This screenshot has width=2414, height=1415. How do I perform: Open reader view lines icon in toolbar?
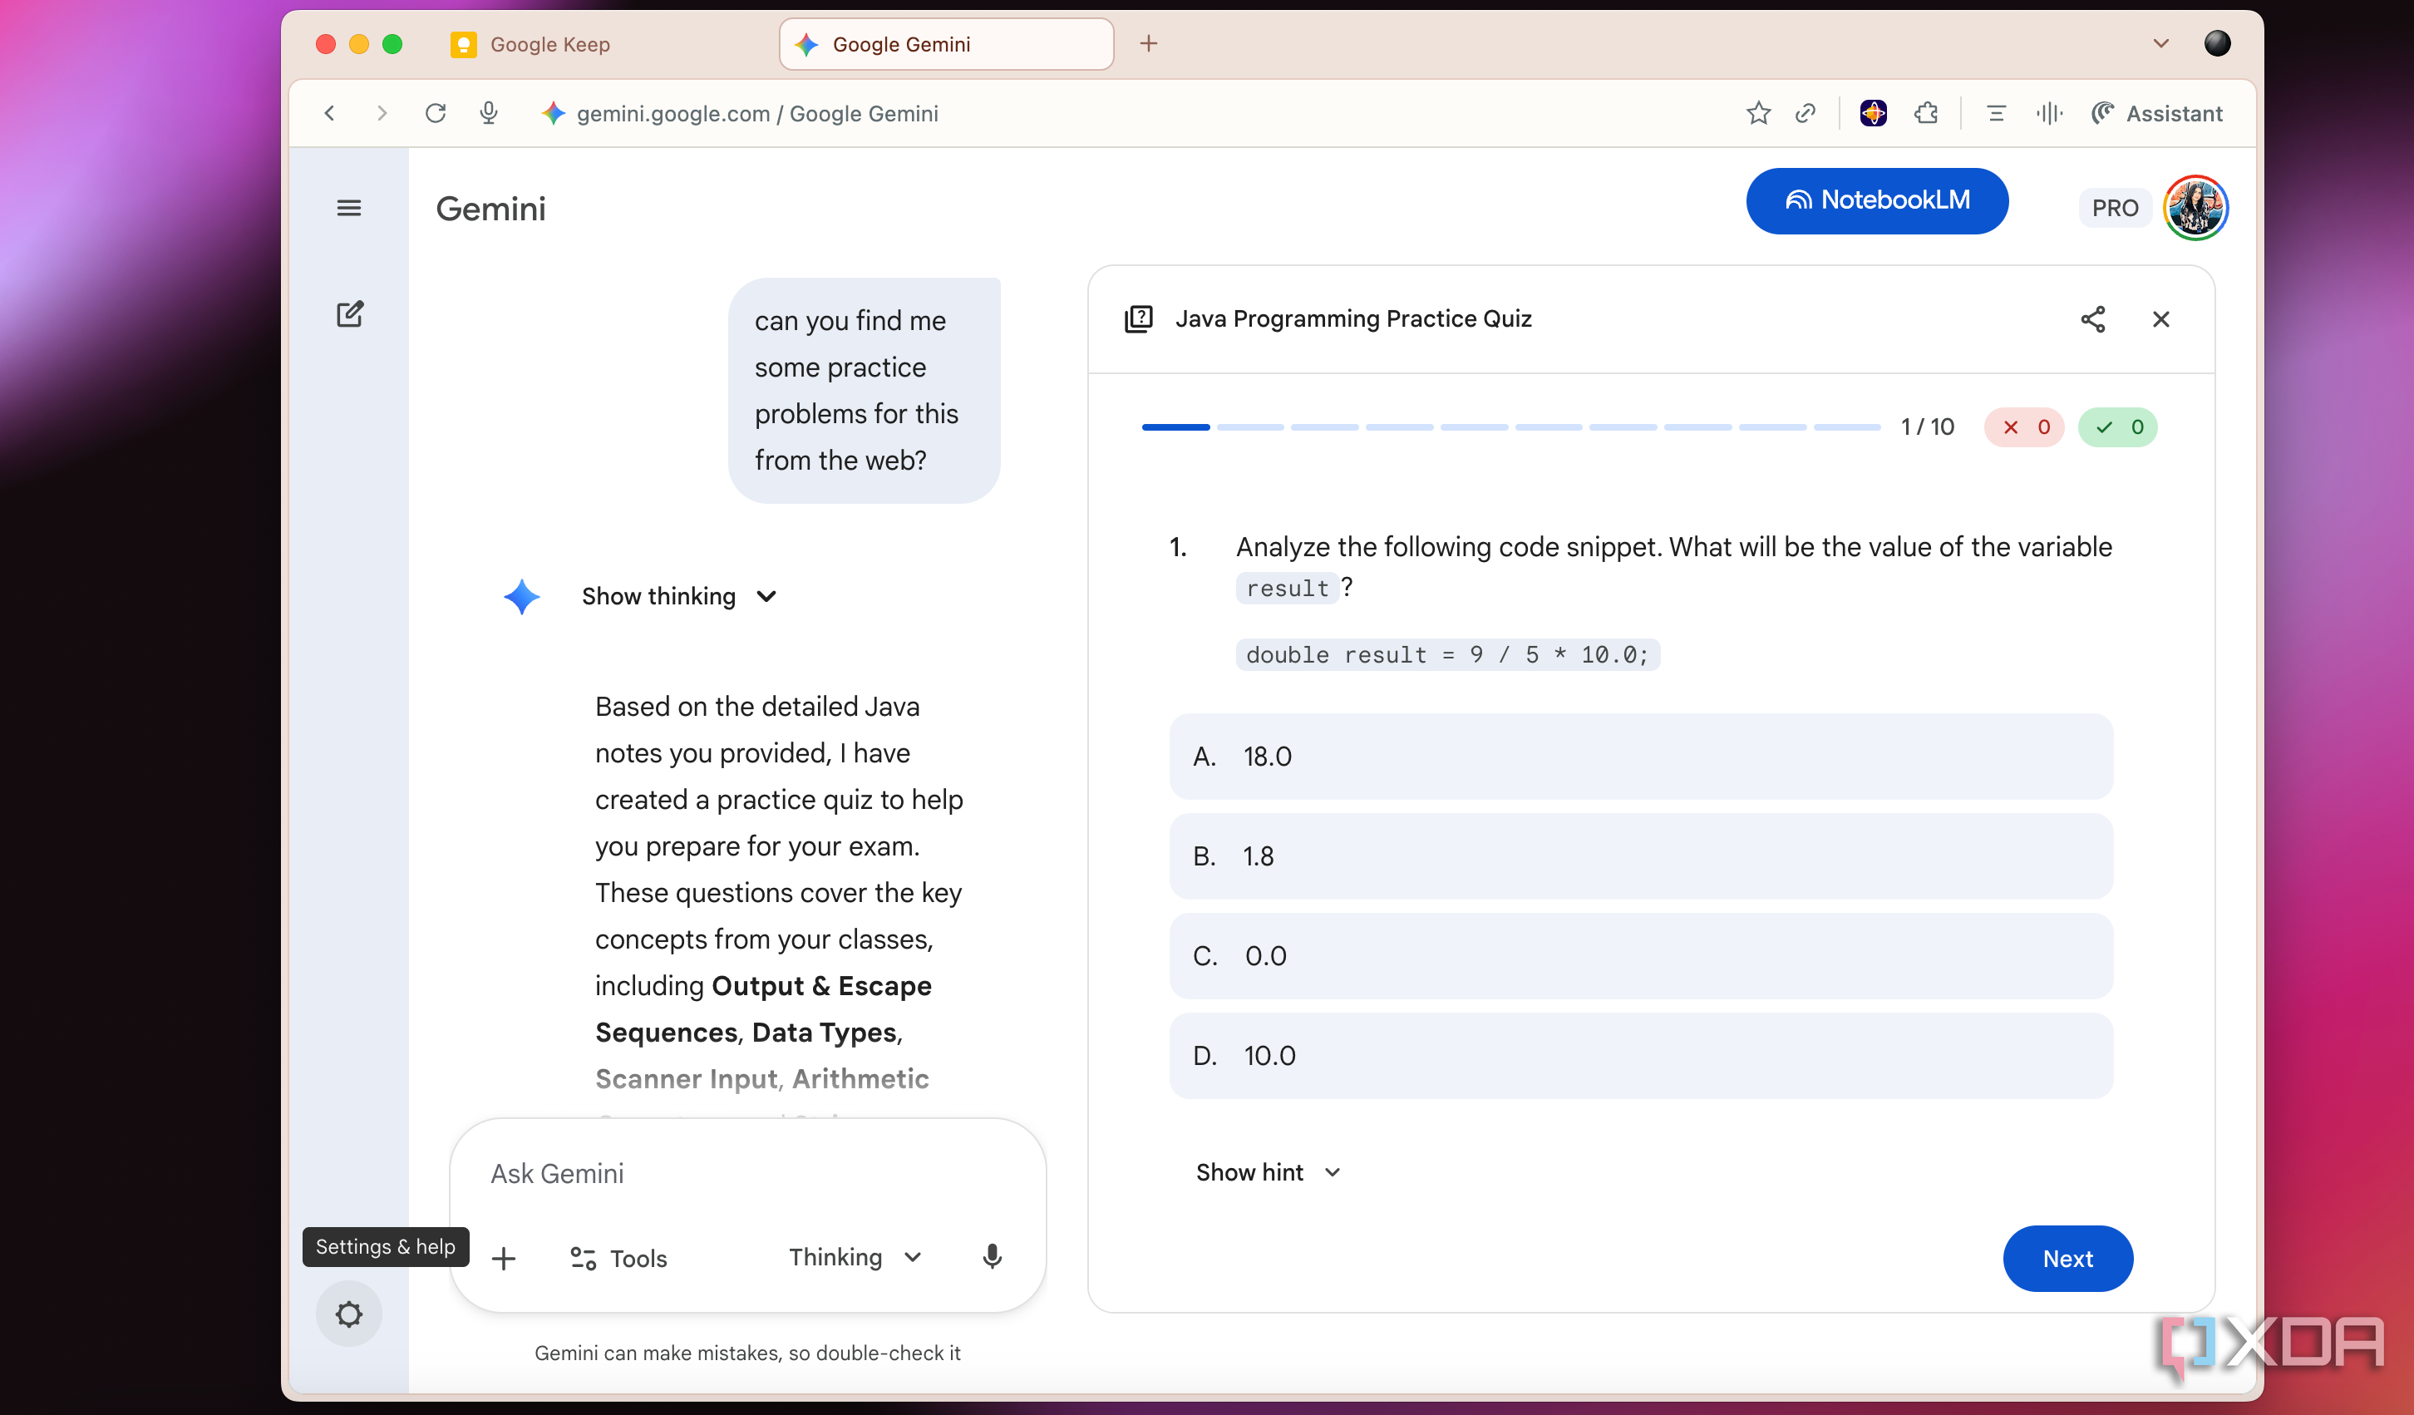(x=1997, y=113)
